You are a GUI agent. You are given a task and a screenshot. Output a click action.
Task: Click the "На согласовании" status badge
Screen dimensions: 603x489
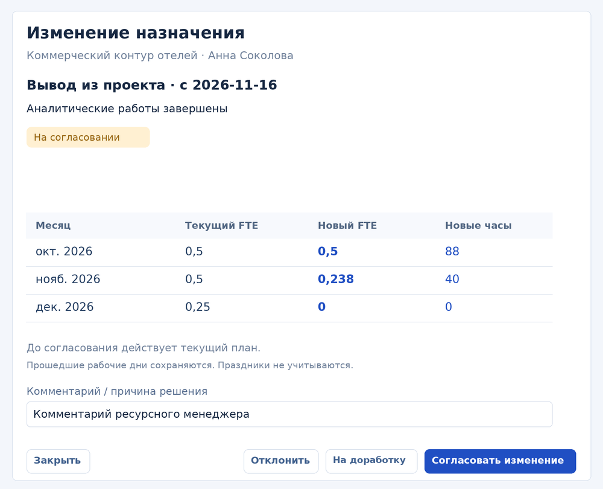[x=88, y=138]
